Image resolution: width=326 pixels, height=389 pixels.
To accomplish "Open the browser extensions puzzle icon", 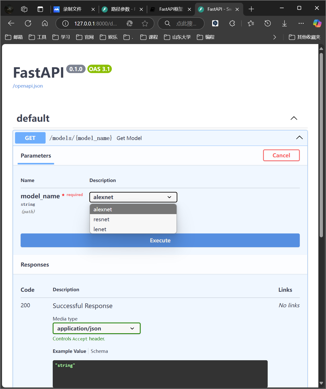I will [x=232, y=23].
